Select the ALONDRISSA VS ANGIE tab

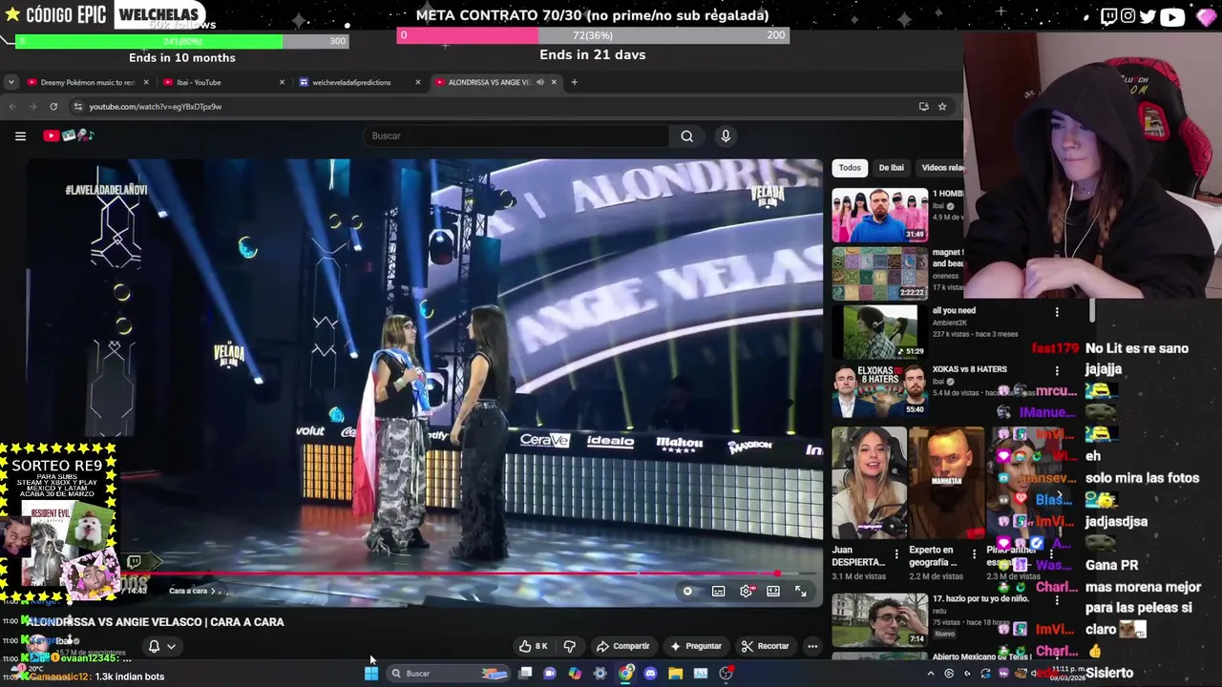coord(489,82)
